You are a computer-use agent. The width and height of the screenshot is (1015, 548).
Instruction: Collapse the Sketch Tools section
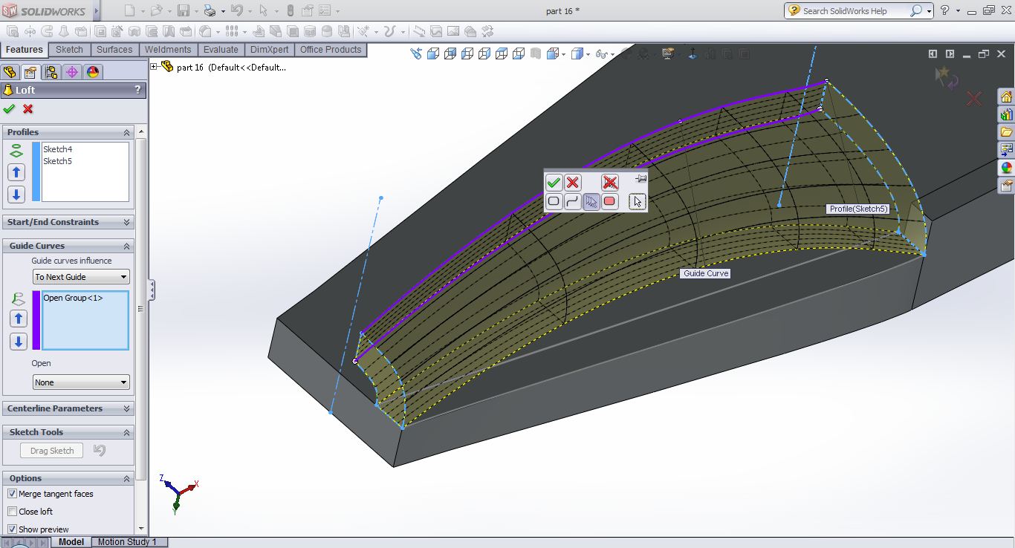(x=126, y=432)
